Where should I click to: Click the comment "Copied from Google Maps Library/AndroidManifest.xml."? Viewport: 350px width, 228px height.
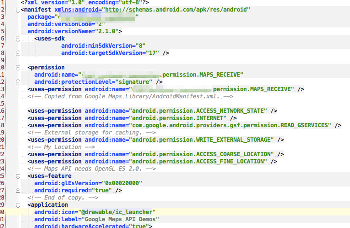[x=130, y=96]
